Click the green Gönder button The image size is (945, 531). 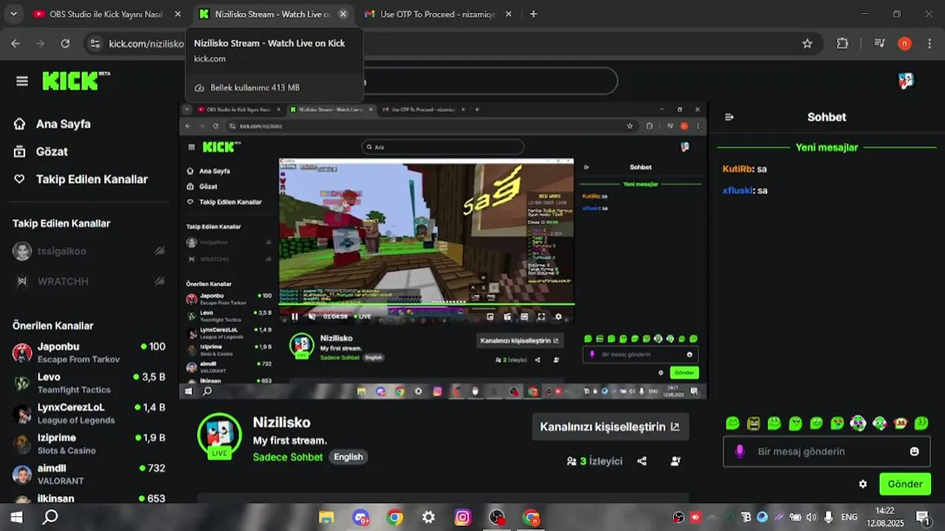(905, 484)
